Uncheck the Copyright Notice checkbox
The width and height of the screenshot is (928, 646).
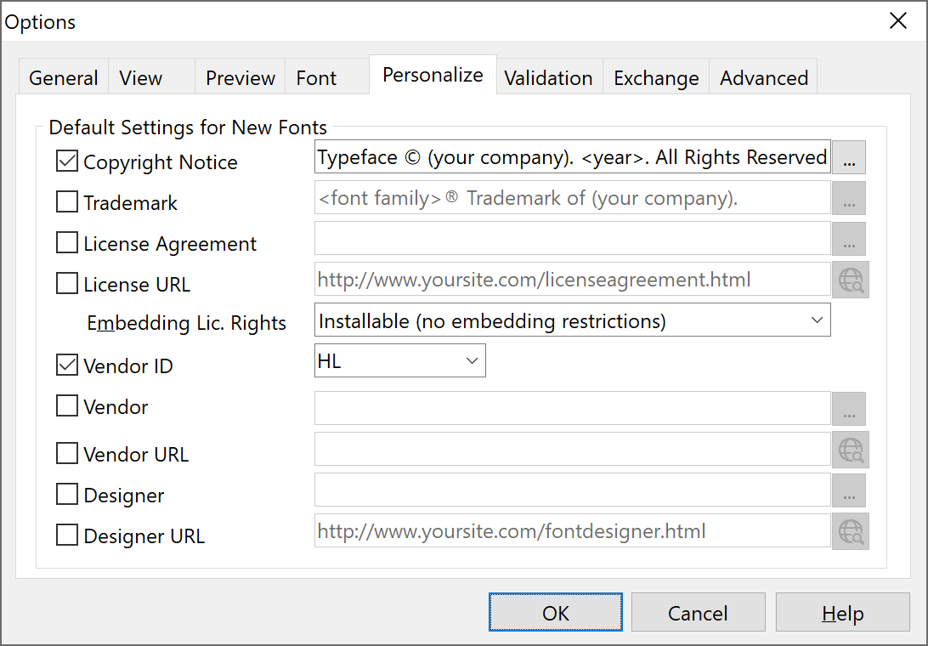pyautogui.click(x=67, y=161)
